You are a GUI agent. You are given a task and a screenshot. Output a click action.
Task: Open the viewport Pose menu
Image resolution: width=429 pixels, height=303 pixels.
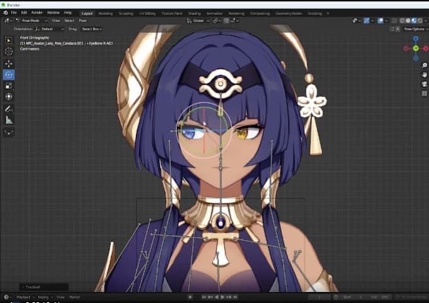coord(83,21)
